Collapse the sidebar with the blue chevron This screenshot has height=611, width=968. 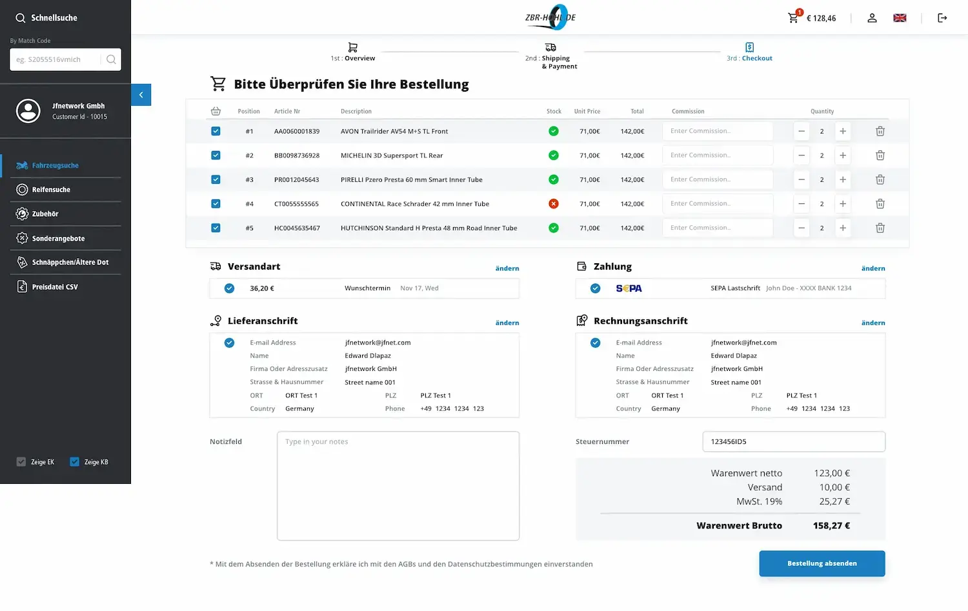pyautogui.click(x=141, y=95)
